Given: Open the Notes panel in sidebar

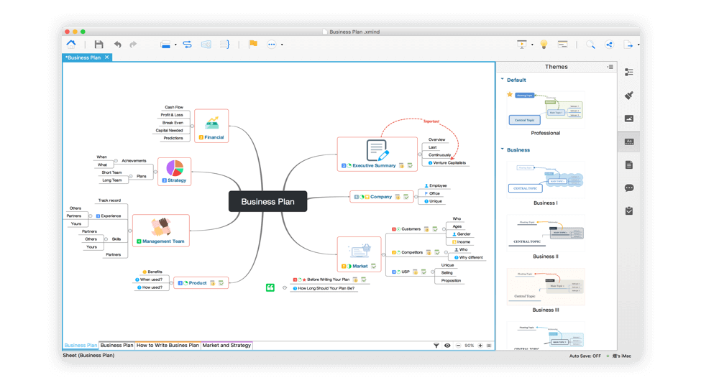Looking at the screenshot, I should (x=629, y=165).
